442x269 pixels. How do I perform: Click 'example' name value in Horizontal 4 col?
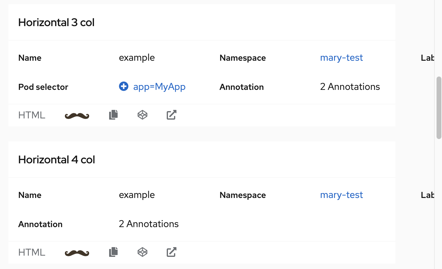(137, 195)
